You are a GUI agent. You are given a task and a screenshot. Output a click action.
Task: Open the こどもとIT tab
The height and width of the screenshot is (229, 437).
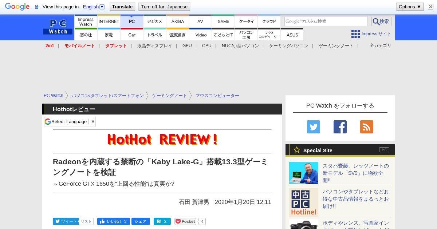223,35
